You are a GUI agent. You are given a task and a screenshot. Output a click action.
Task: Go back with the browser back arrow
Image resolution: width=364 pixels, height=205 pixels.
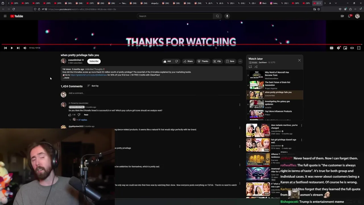[x=3, y=9]
